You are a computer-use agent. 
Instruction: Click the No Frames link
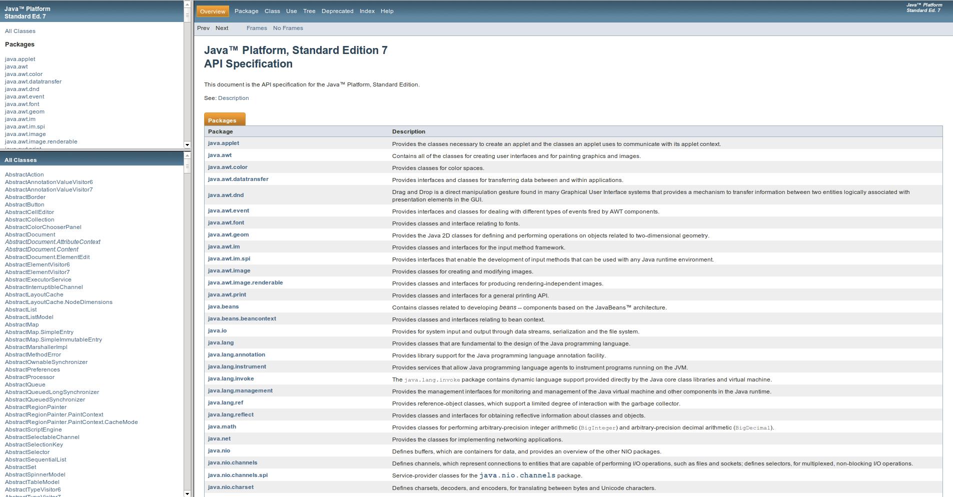[288, 28]
